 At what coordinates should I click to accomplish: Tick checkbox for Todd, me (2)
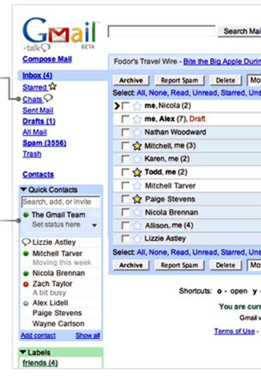[125, 173]
